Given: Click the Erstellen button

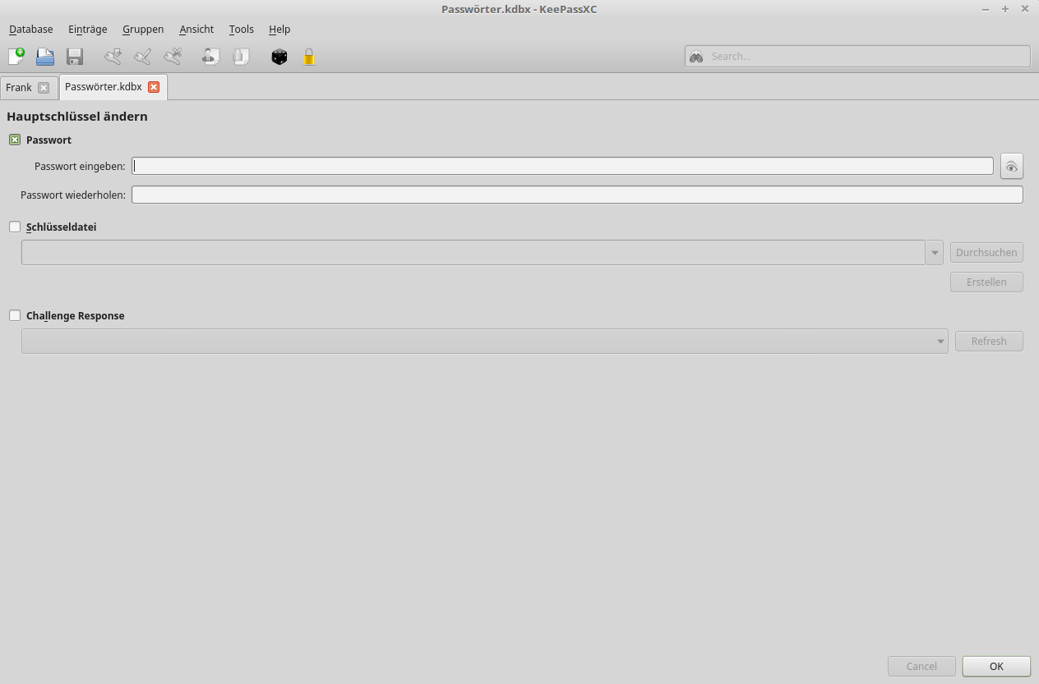Looking at the screenshot, I should 986,282.
